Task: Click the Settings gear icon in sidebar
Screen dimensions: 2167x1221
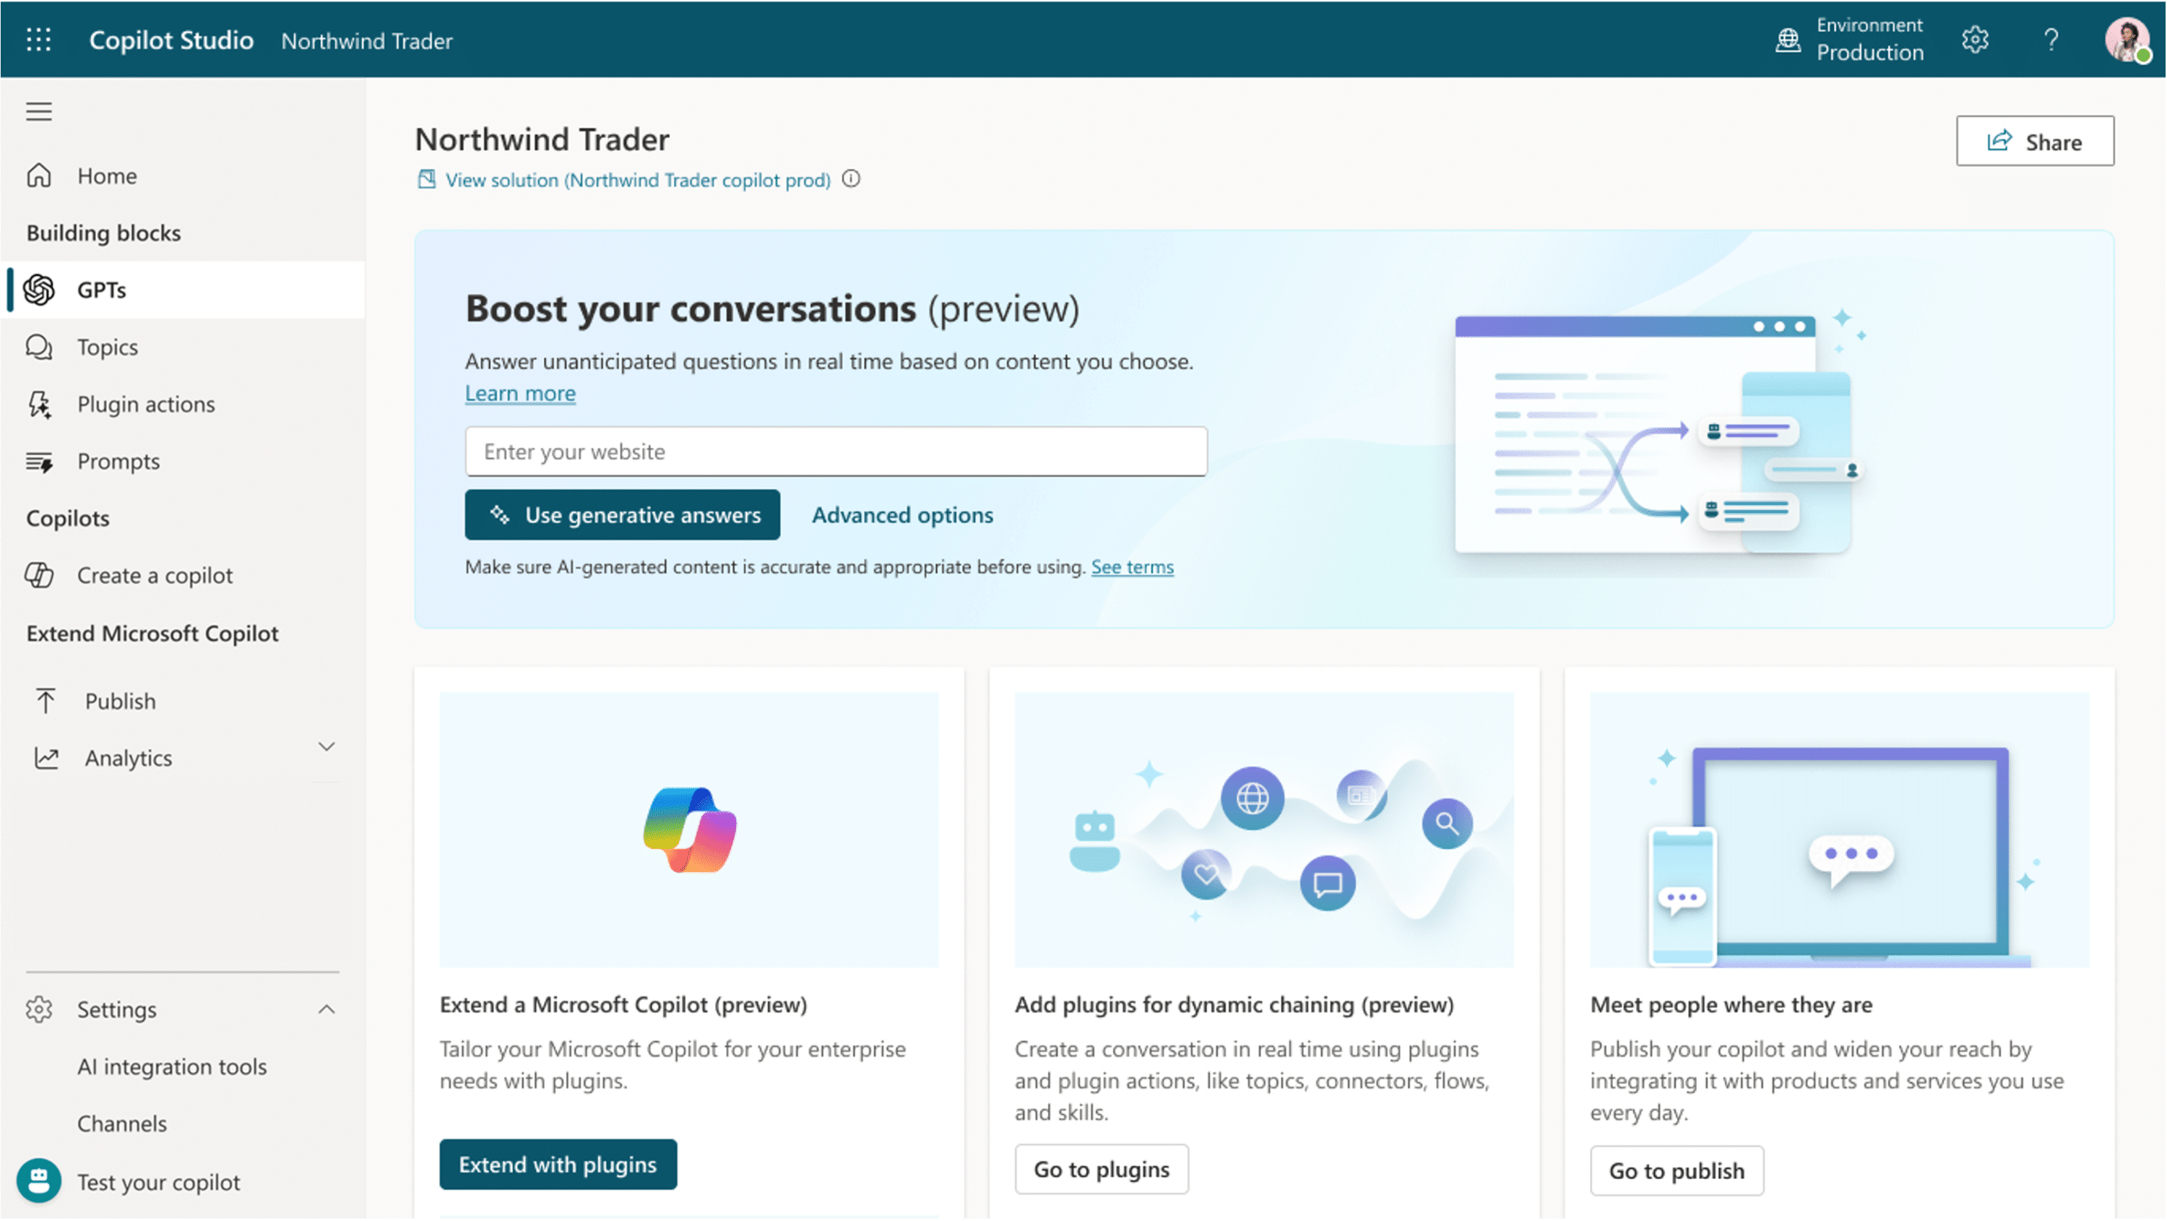Action: coord(39,1010)
